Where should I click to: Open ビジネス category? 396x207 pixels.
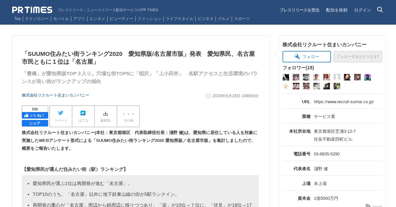pyautogui.click(x=206, y=19)
